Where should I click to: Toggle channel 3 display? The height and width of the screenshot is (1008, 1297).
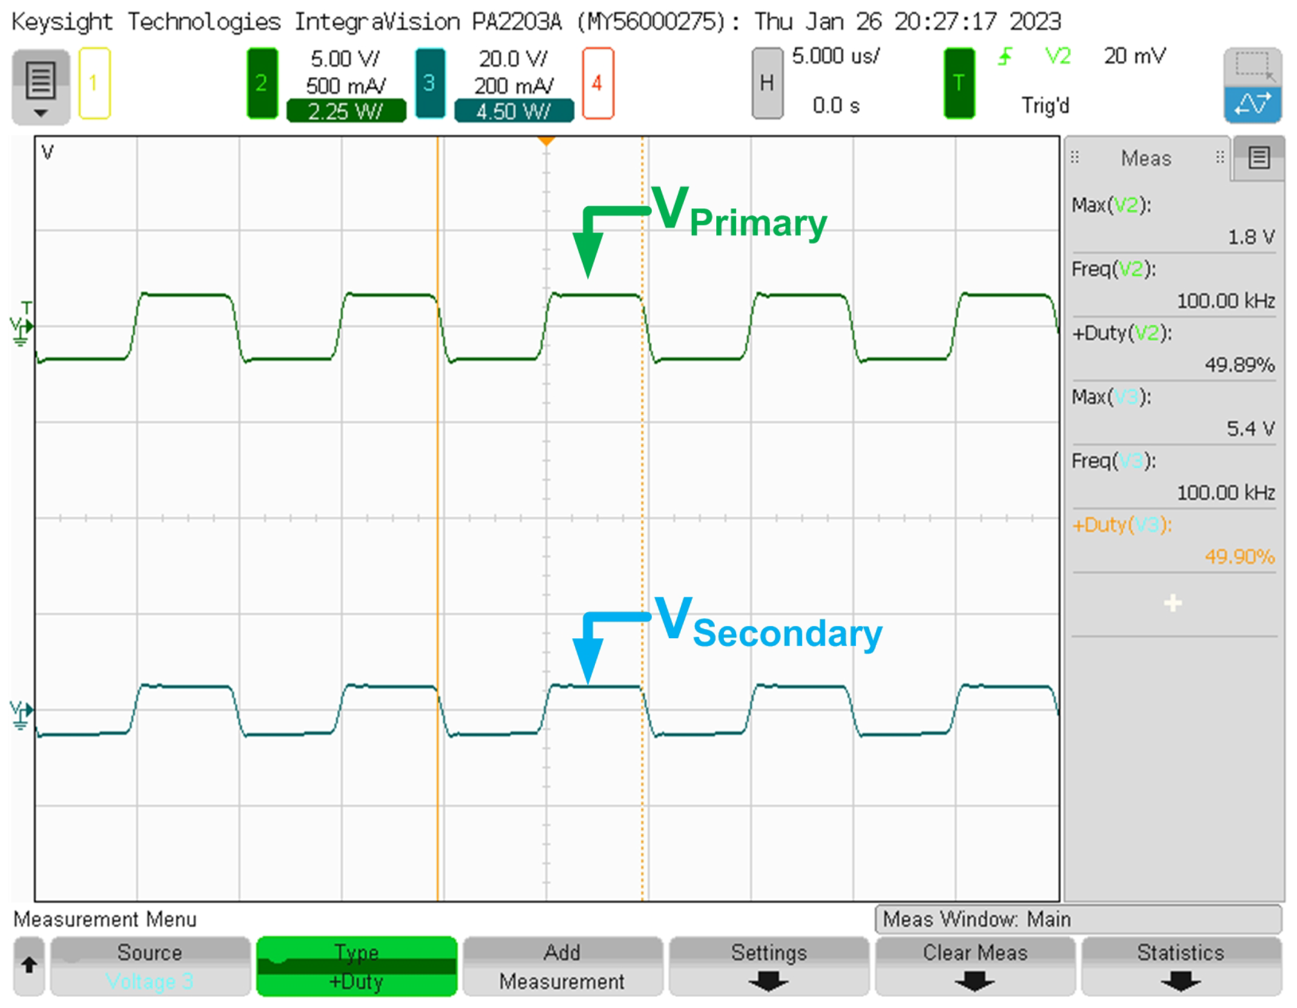click(429, 83)
